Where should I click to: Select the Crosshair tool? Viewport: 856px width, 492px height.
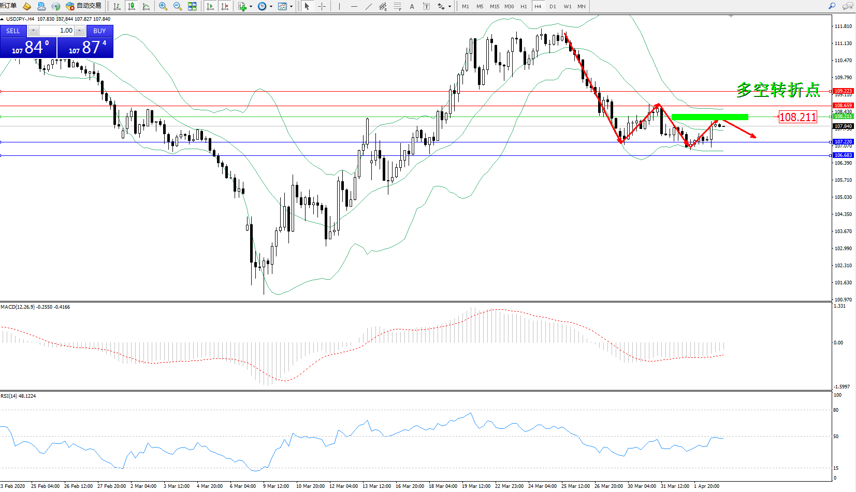[322, 6]
